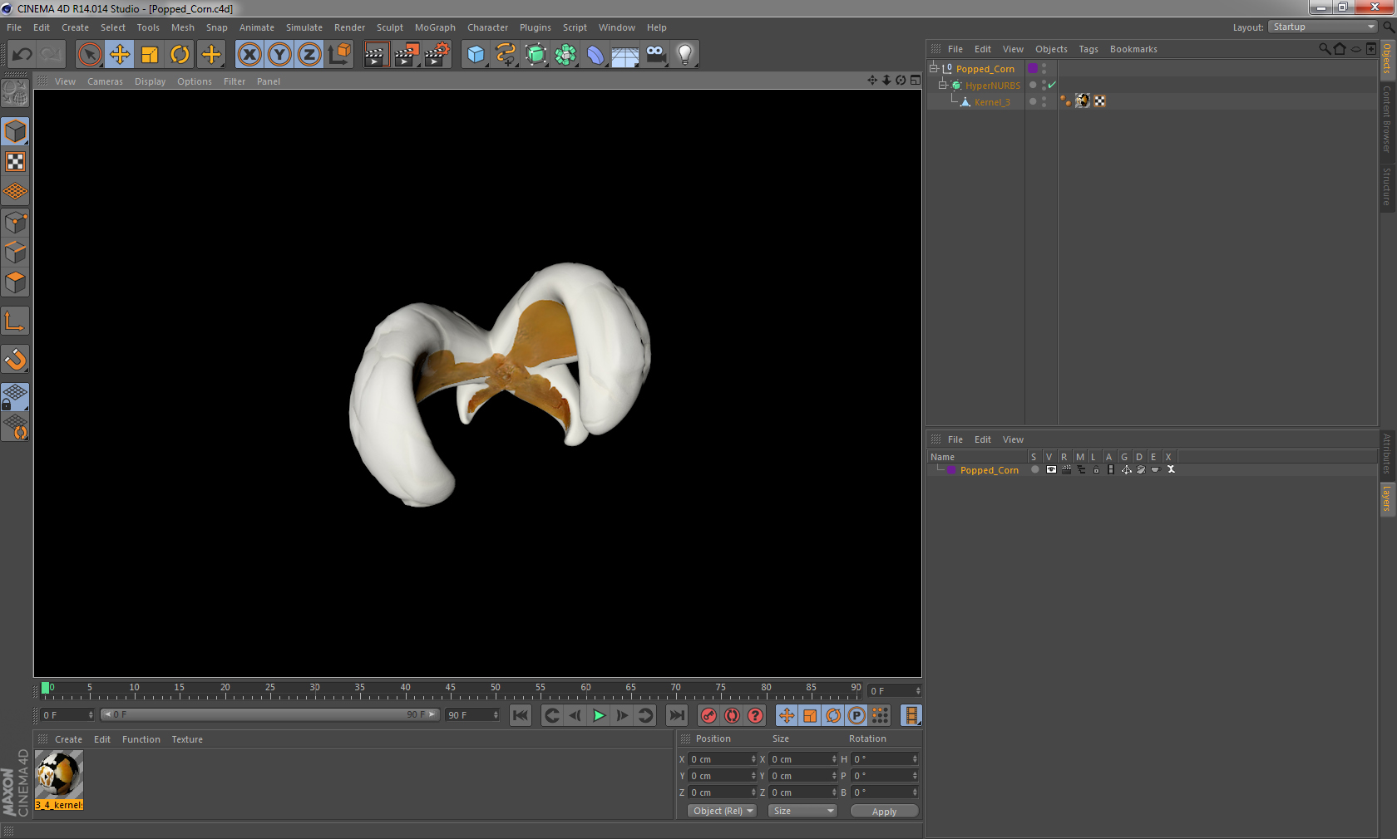Toggle Z-axis lock
The width and height of the screenshot is (1397, 839).
click(x=309, y=55)
